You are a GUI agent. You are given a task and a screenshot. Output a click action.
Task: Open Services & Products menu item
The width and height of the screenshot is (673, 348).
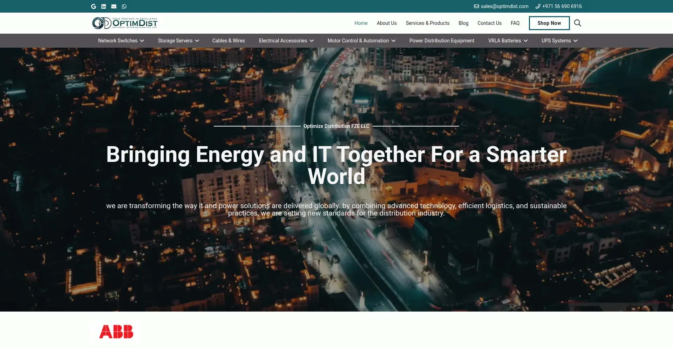point(427,23)
